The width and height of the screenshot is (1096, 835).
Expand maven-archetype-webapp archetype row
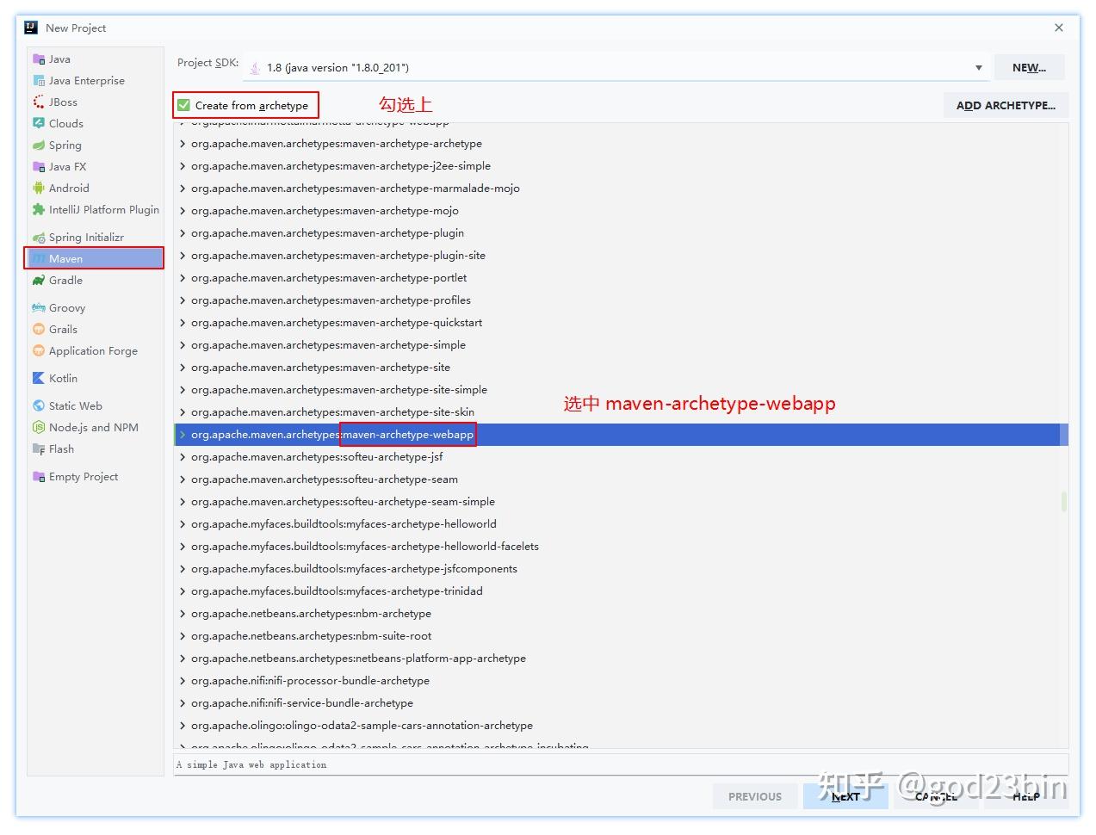183,435
